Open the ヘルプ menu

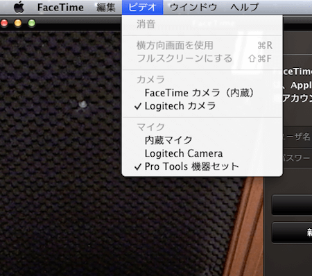click(x=245, y=8)
